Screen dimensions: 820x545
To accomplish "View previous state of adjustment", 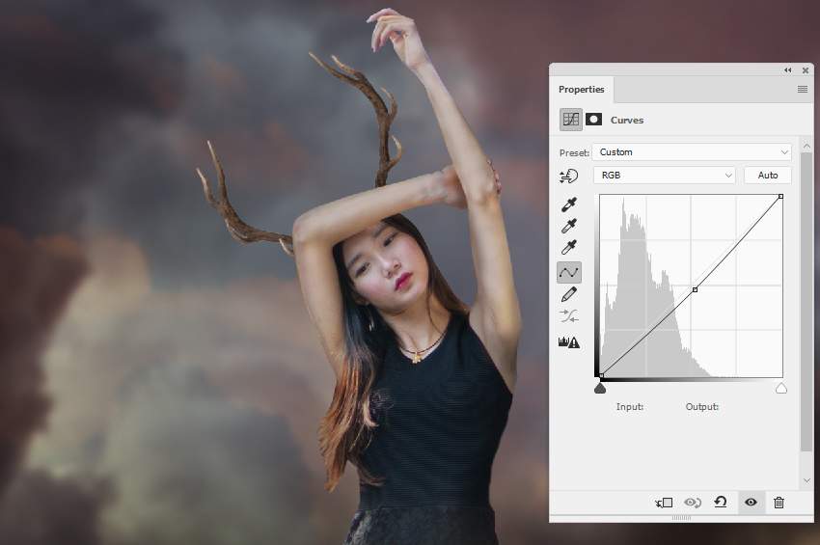I will tap(693, 503).
